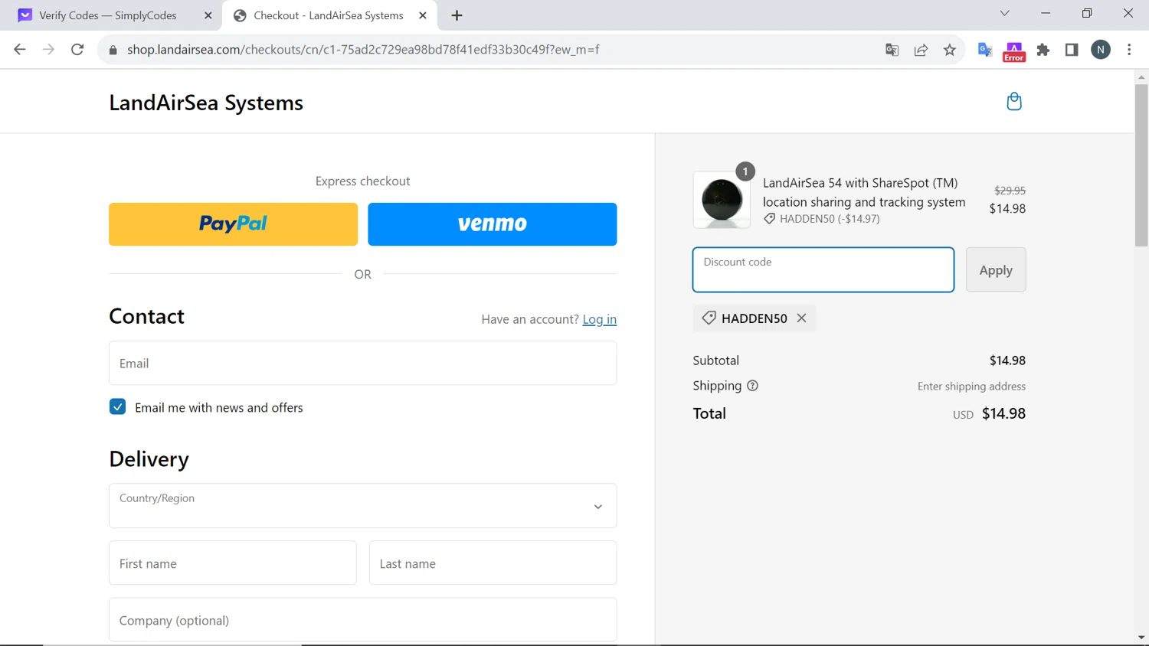The width and height of the screenshot is (1149, 646).
Task: Reload the checkout page
Action: 77,50
